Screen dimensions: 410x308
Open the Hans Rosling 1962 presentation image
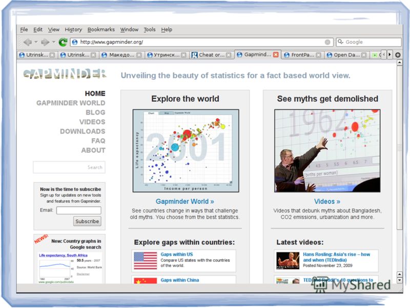[327, 151]
